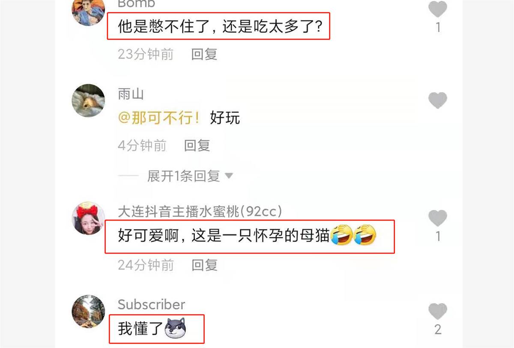514x348 pixels.
Task: Select the husky dog emoji after 我懂了
Action: click(177, 329)
